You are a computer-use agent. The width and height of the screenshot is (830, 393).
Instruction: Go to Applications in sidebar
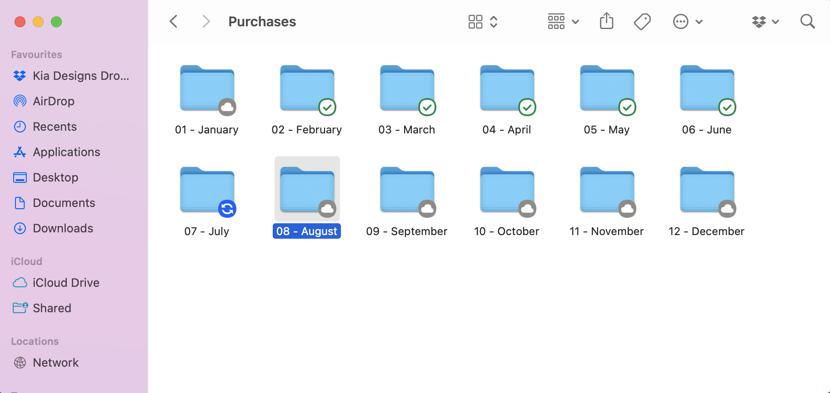pos(66,152)
